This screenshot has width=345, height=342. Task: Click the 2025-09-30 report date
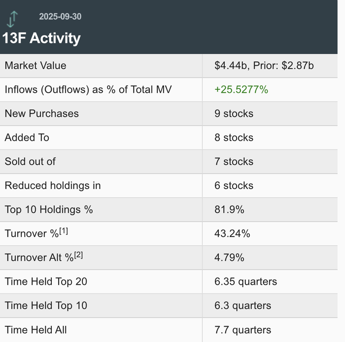60,17
